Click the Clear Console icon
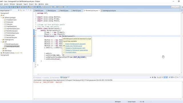 click(158, 78)
